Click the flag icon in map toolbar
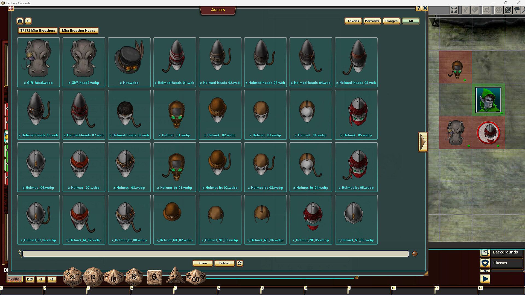Image resolution: width=525 pixels, height=295 pixels. [517, 10]
